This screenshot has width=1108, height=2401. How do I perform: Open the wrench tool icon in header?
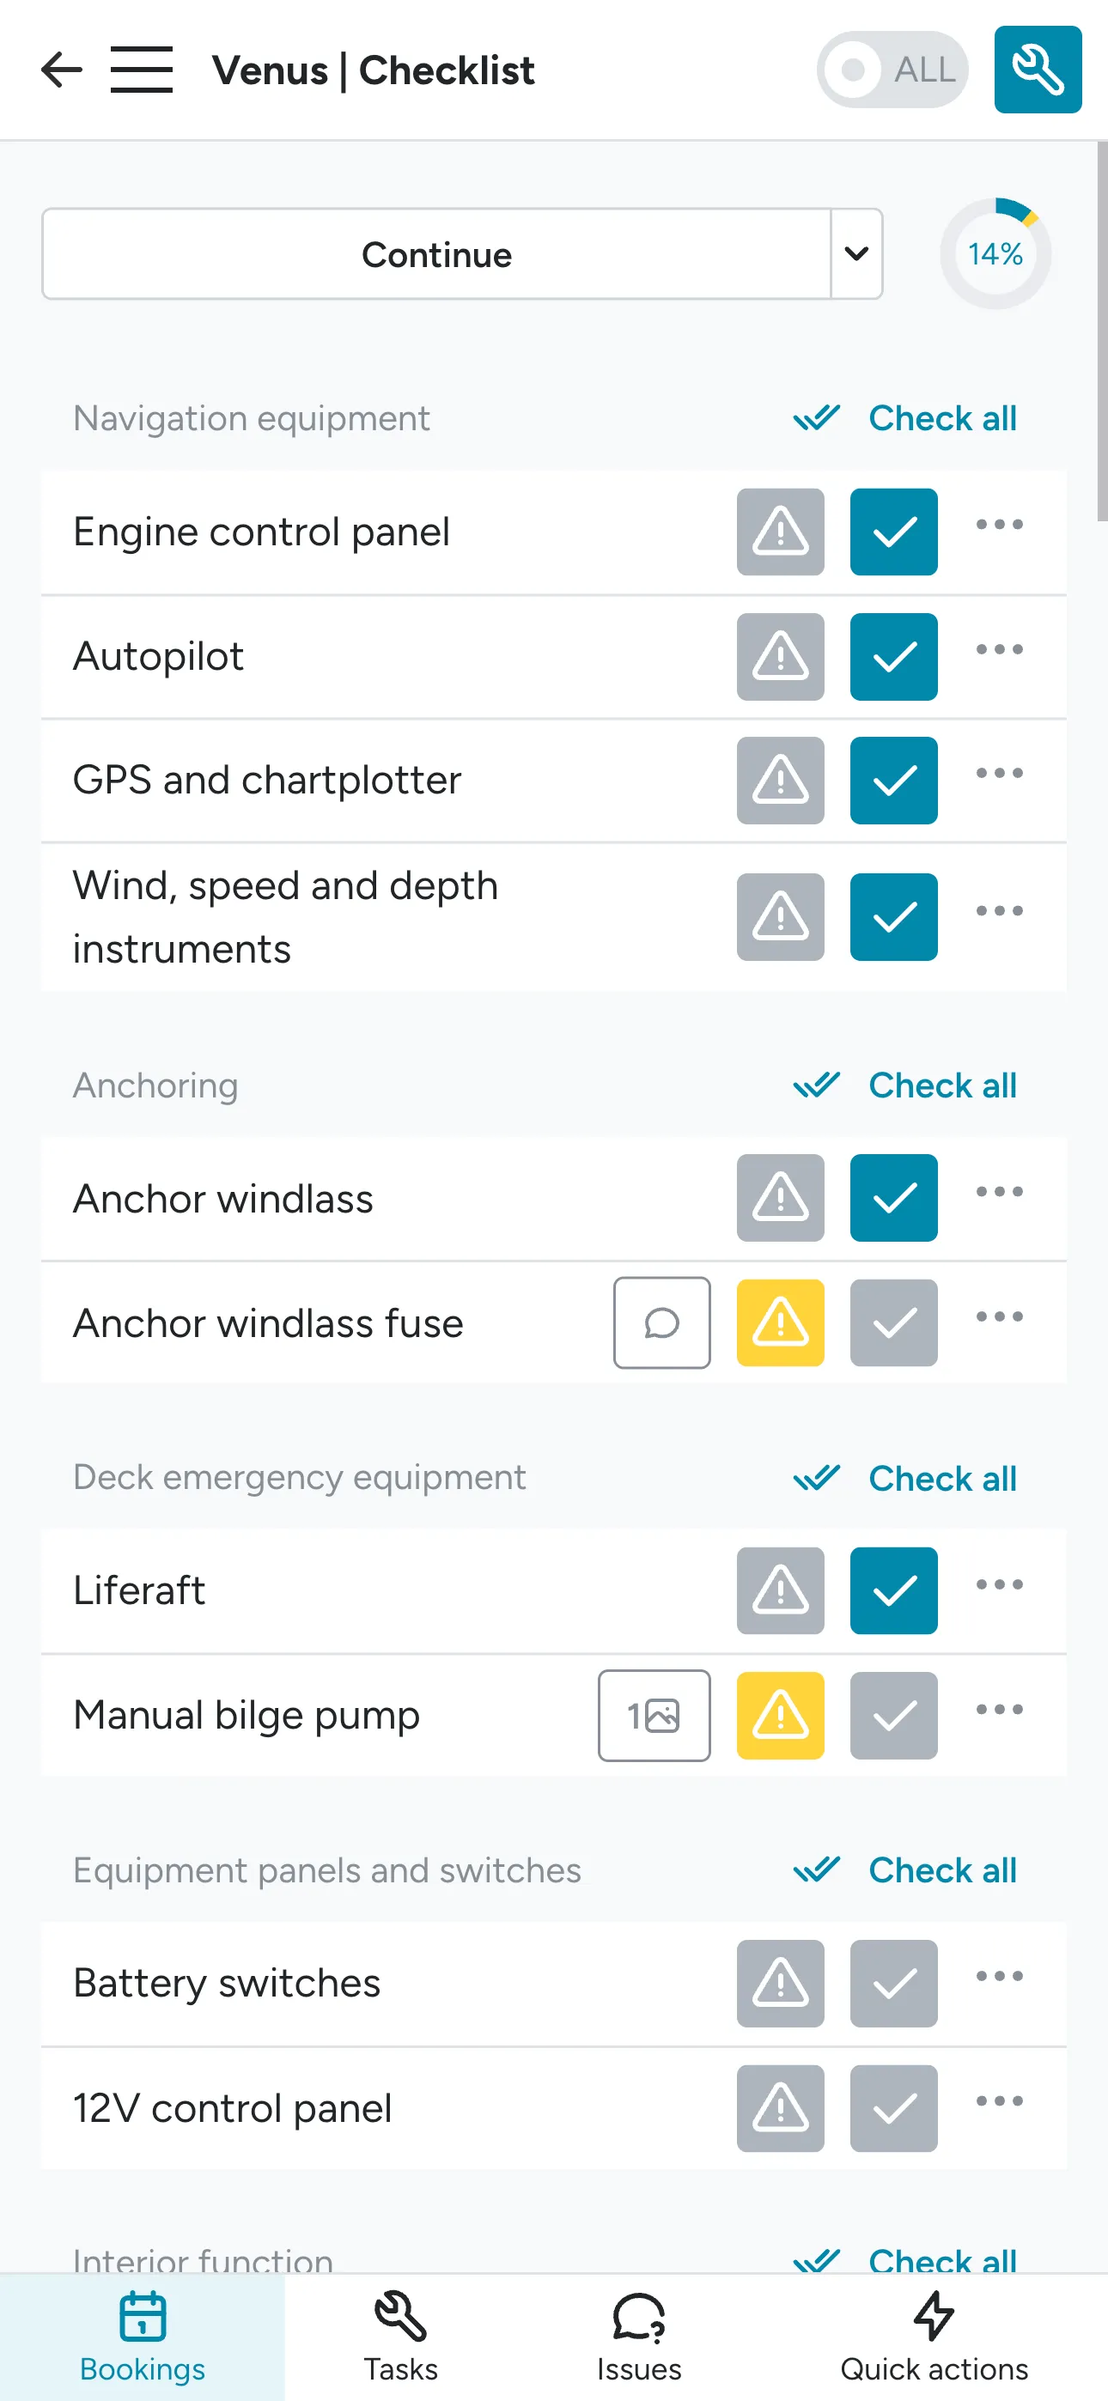[x=1037, y=70]
